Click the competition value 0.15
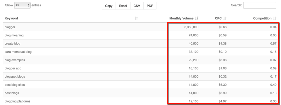Viewport: 281px width, 105px height. coord(273,52)
